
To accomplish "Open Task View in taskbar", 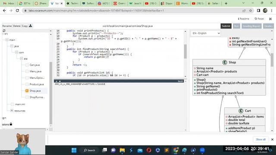I will (x=104, y=150).
